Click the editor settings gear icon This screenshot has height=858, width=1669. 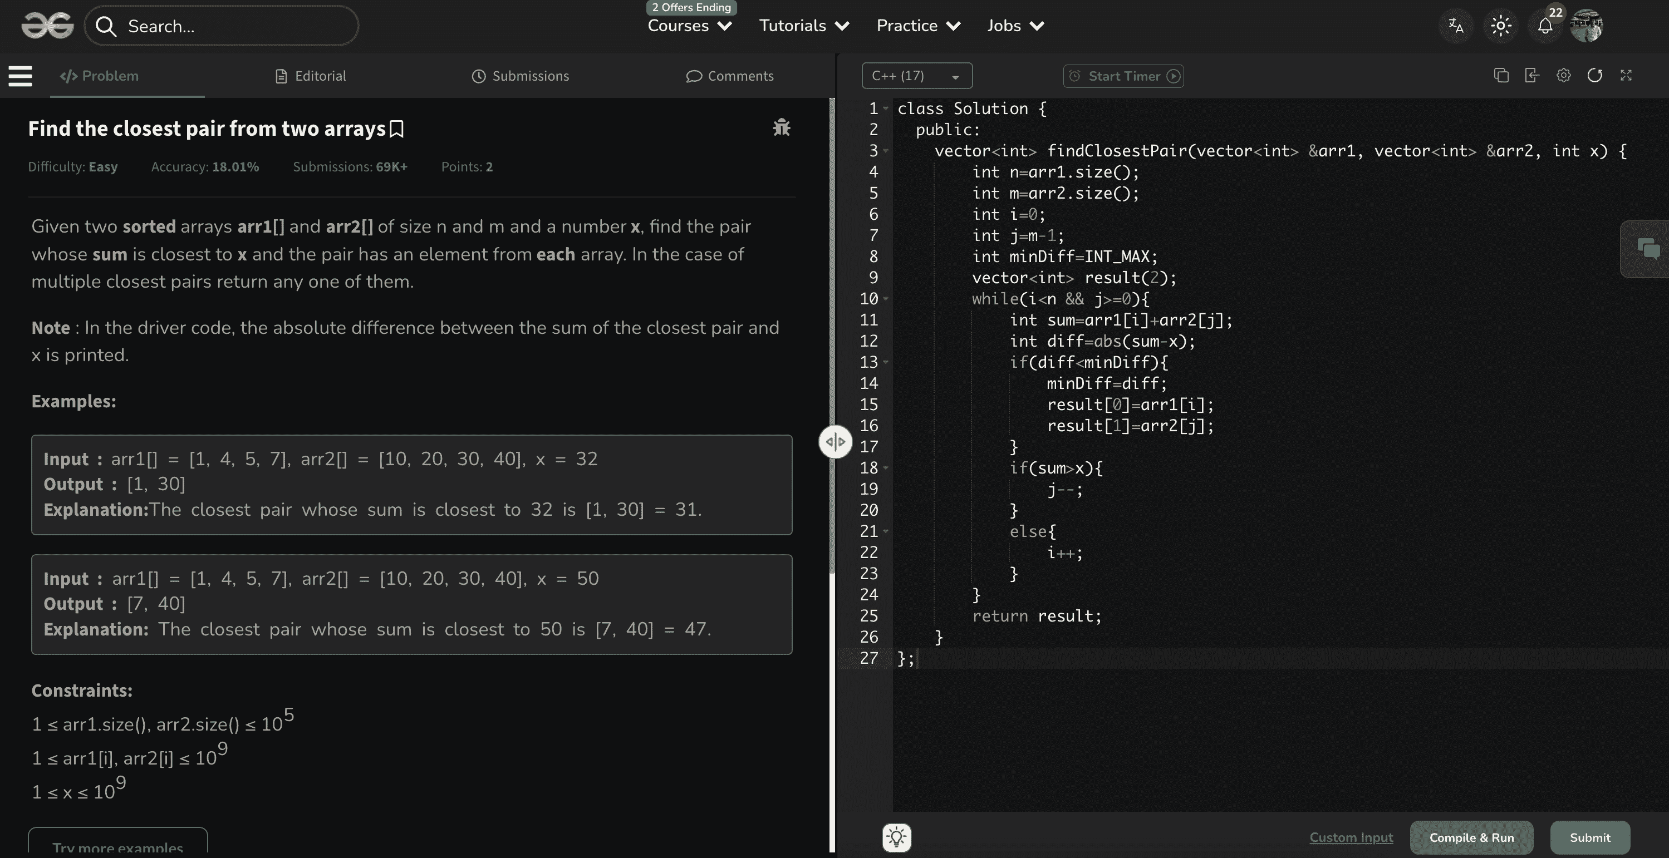point(1563,76)
